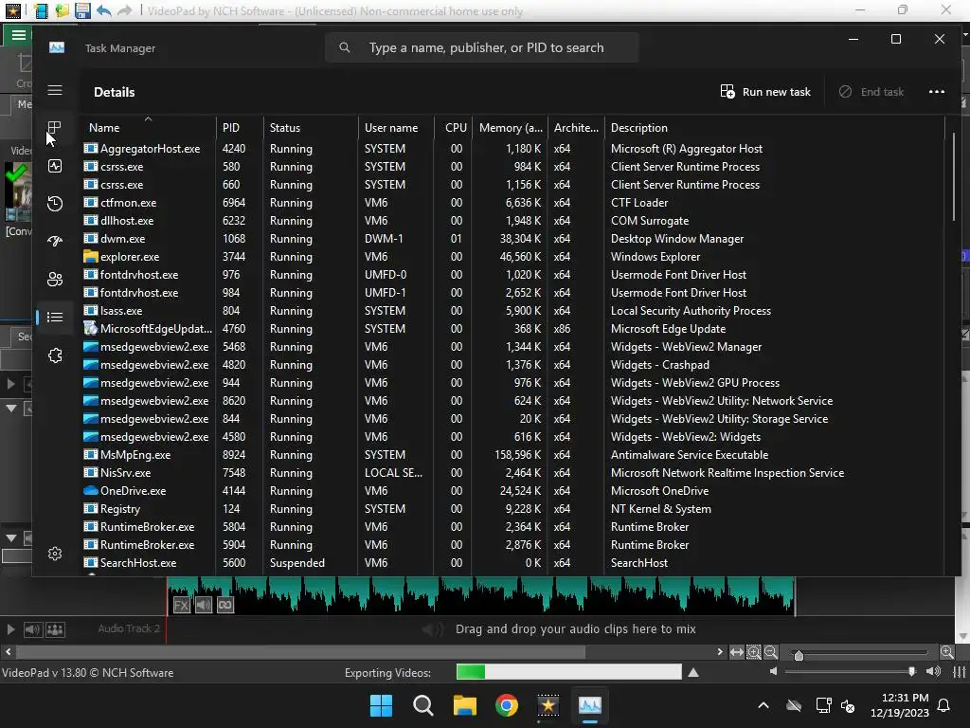Toggle Audio Track 2 group icon

coord(55,629)
